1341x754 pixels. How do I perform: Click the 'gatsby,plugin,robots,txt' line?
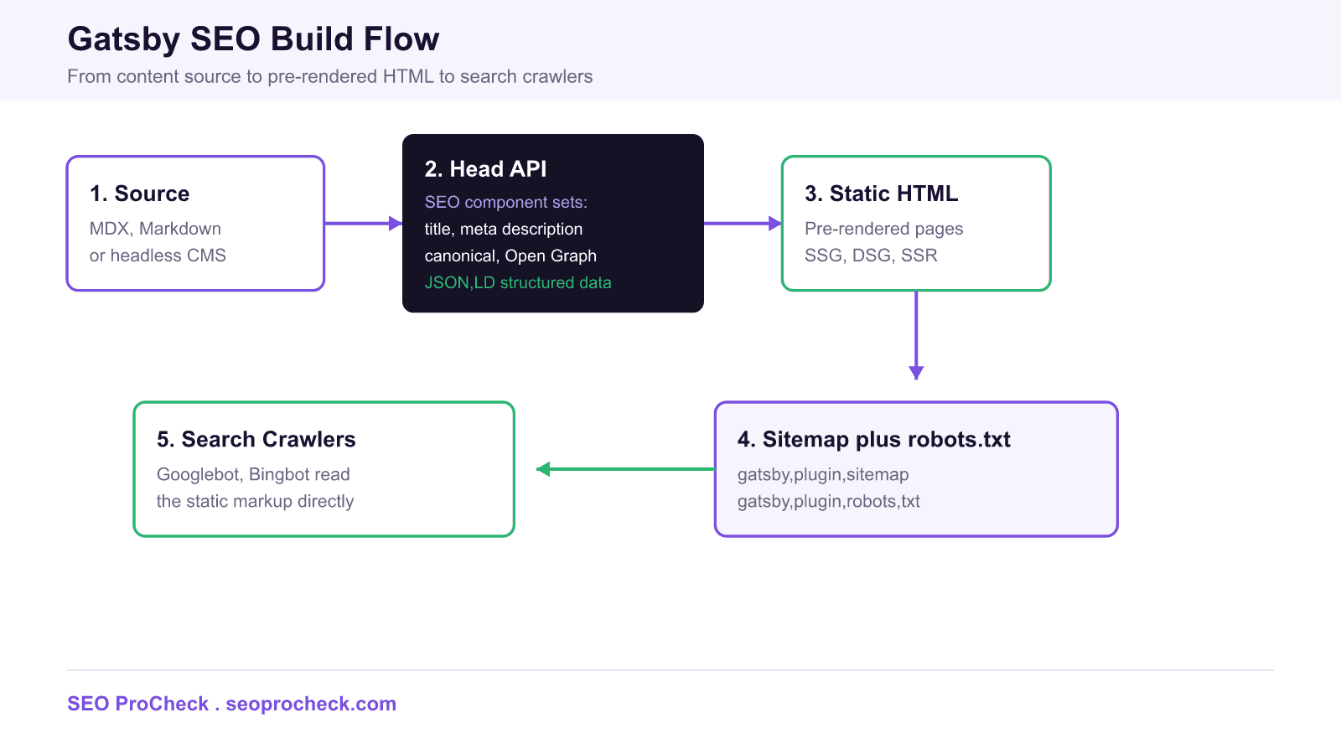coord(829,502)
